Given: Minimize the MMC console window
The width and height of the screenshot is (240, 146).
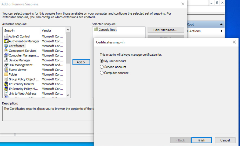Looking at the screenshot, I should point(211,3).
